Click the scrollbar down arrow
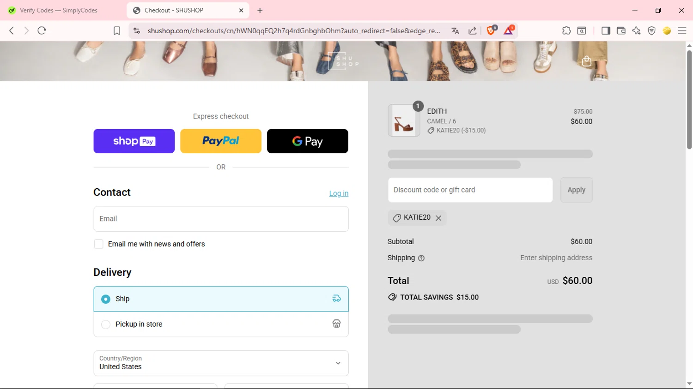The image size is (693, 389). click(x=689, y=384)
